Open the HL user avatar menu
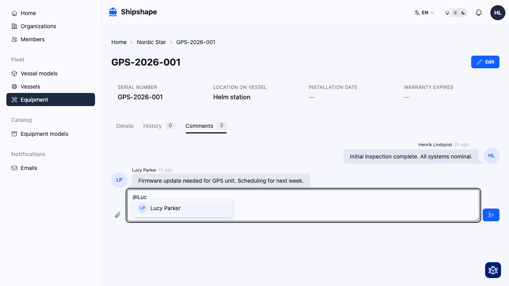 click(x=497, y=12)
